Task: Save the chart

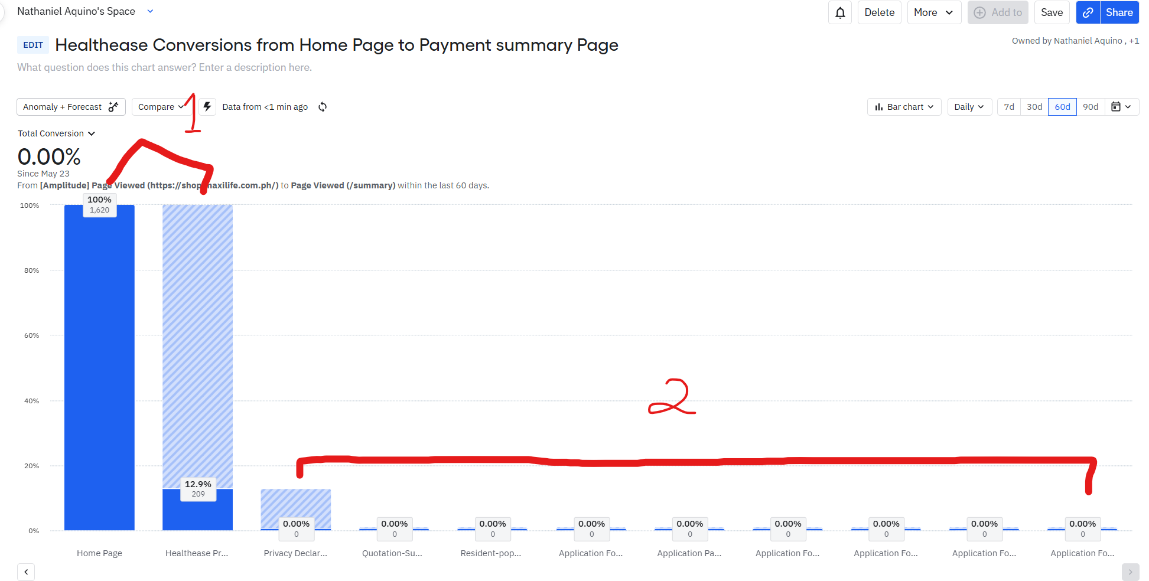Action: coord(1052,12)
